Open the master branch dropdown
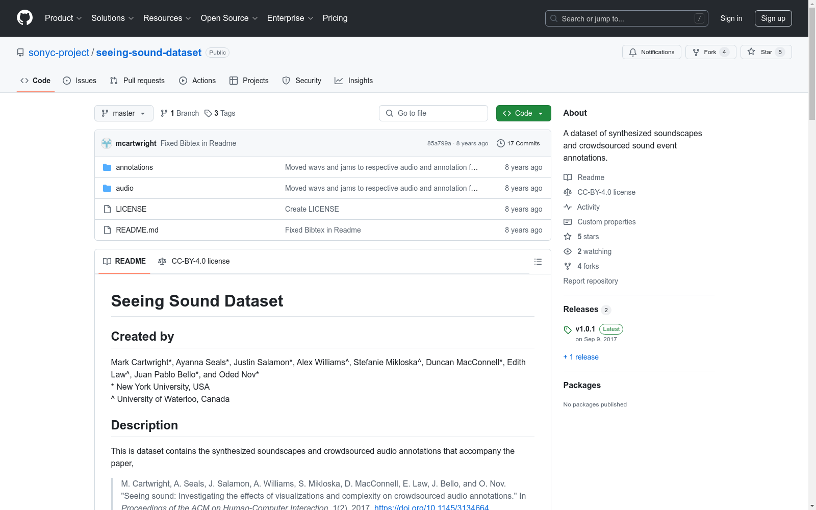Image resolution: width=816 pixels, height=510 pixels. [x=124, y=113]
